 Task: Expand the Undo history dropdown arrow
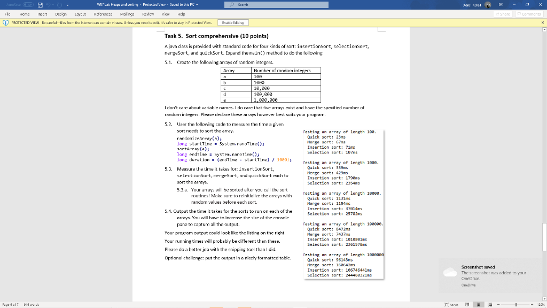(x=53, y=4)
